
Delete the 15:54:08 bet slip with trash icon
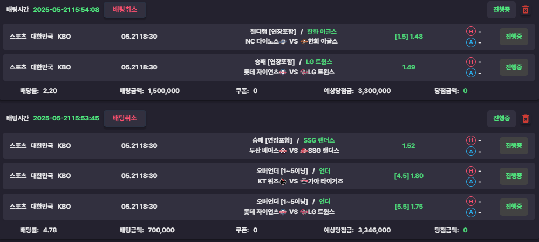click(526, 10)
